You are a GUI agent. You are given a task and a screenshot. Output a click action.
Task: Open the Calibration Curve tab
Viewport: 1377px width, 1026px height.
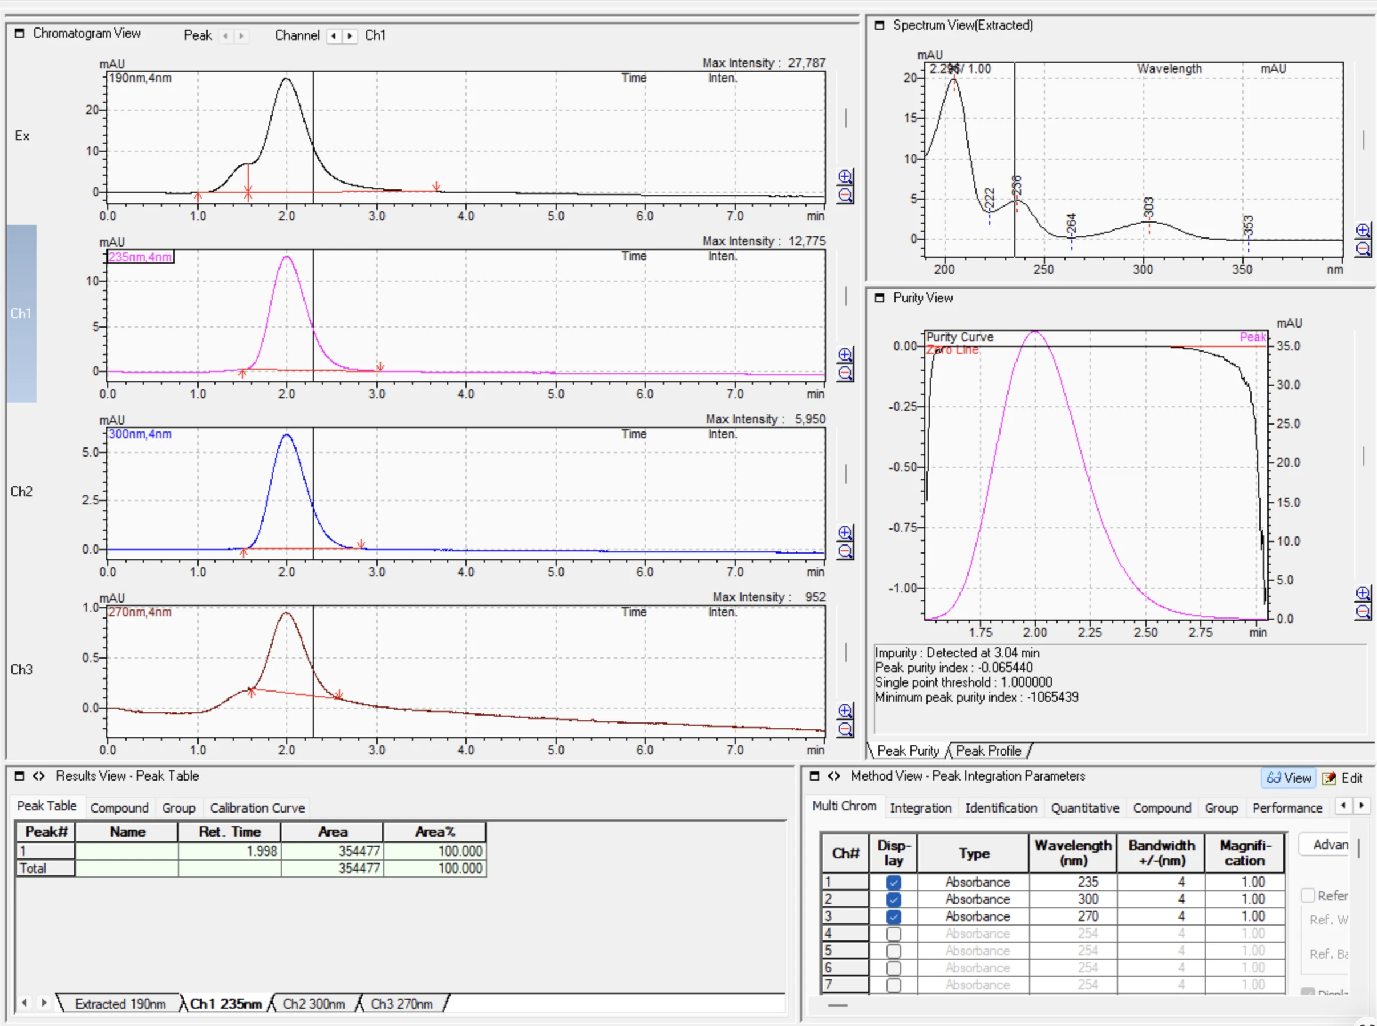(258, 808)
